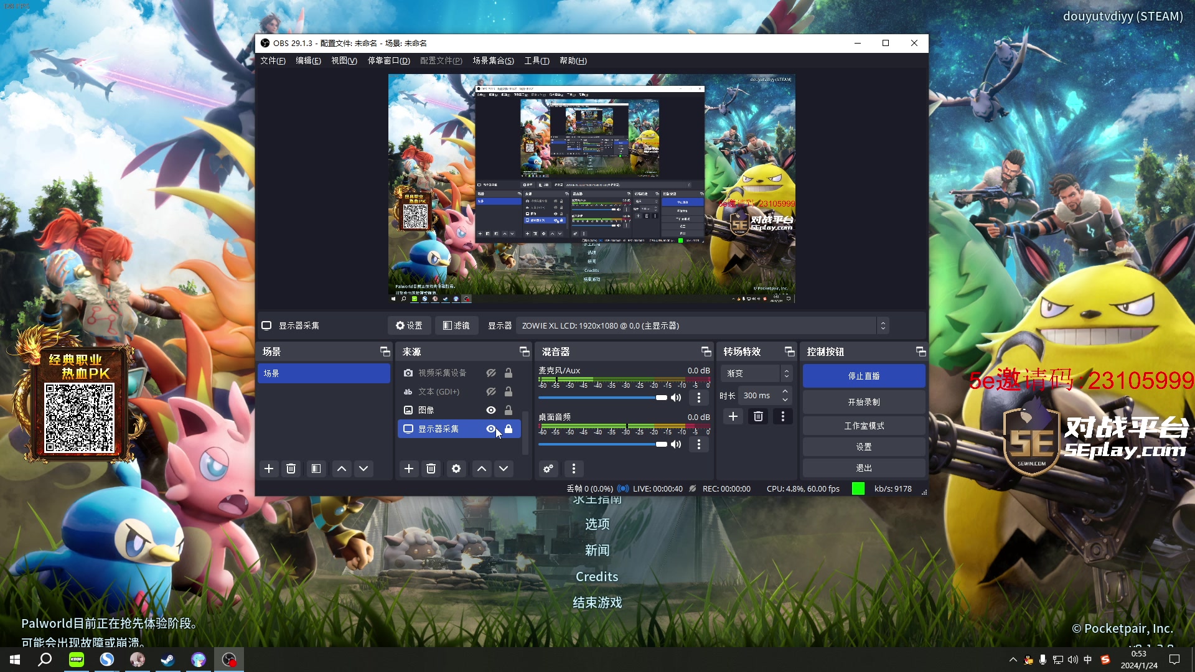Enable 工作室模式 studio mode

coord(864,426)
